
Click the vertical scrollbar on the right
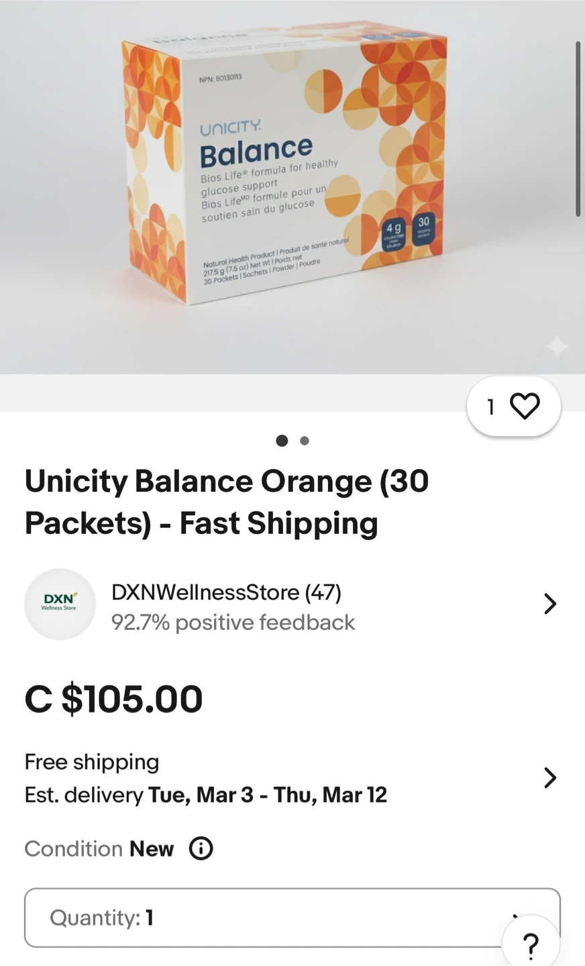[x=578, y=127]
